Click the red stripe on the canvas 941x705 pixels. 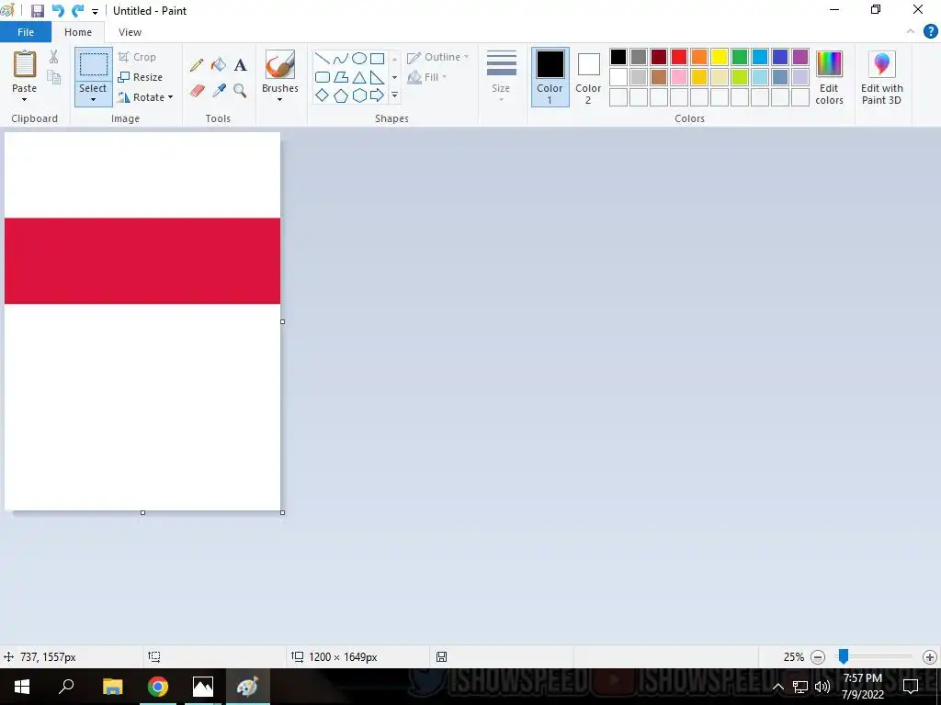(142, 261)
